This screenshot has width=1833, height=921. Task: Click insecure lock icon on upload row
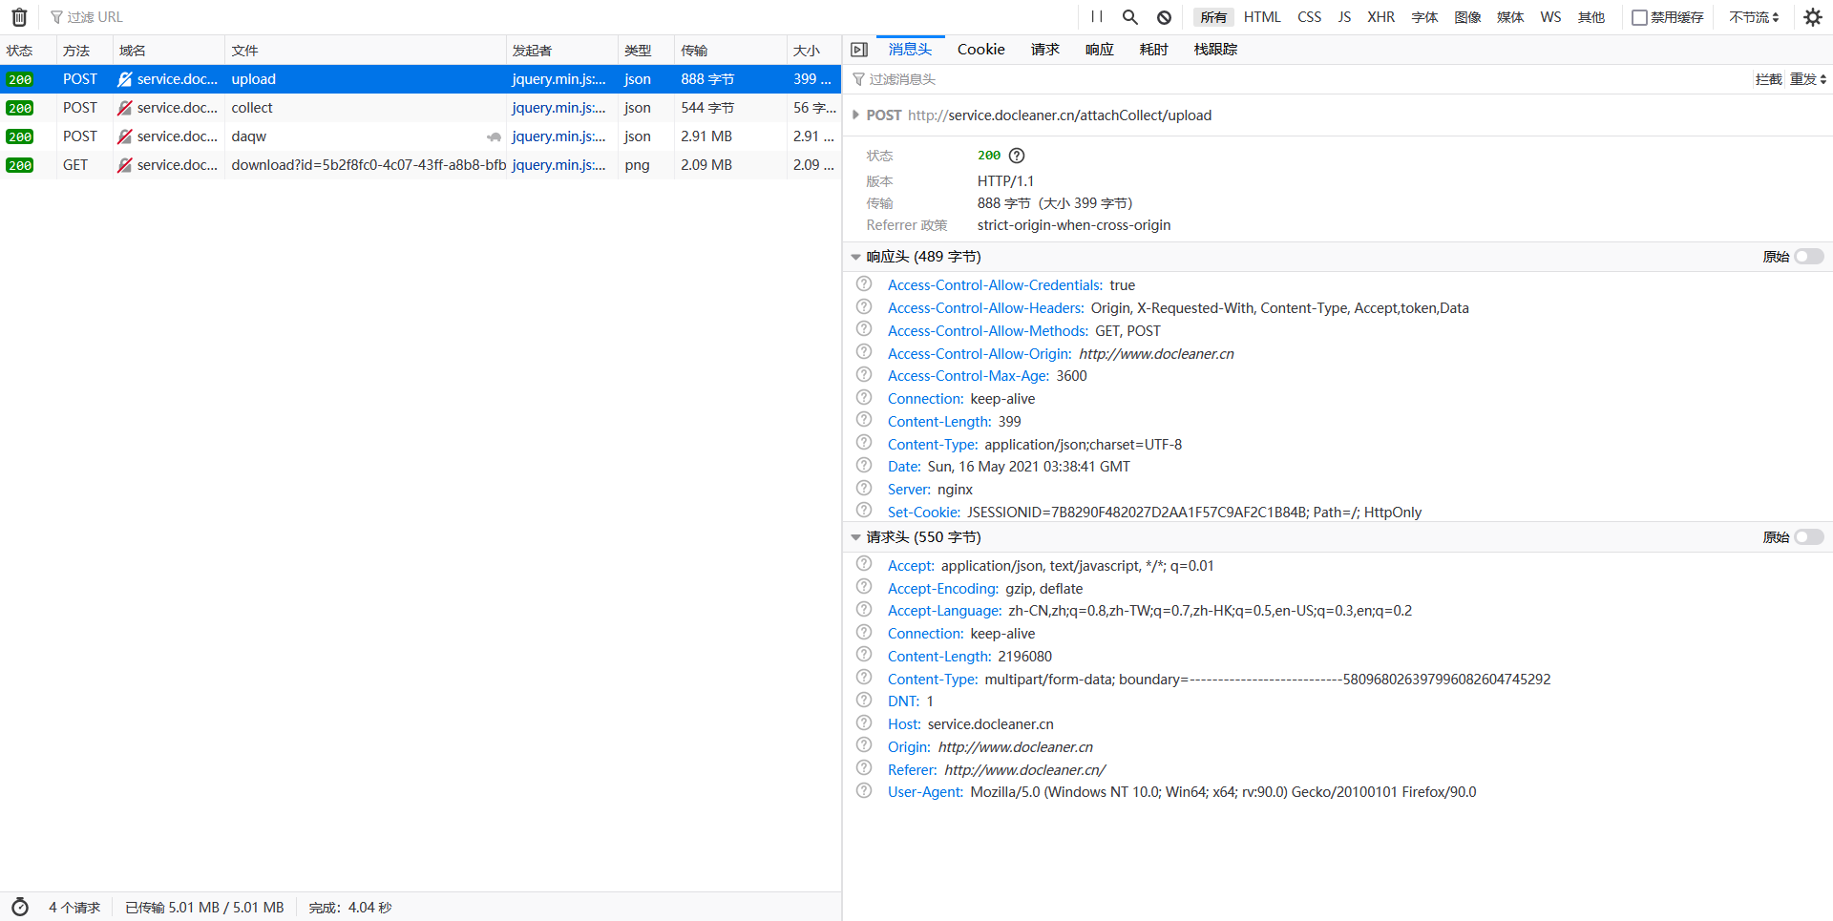124,79
